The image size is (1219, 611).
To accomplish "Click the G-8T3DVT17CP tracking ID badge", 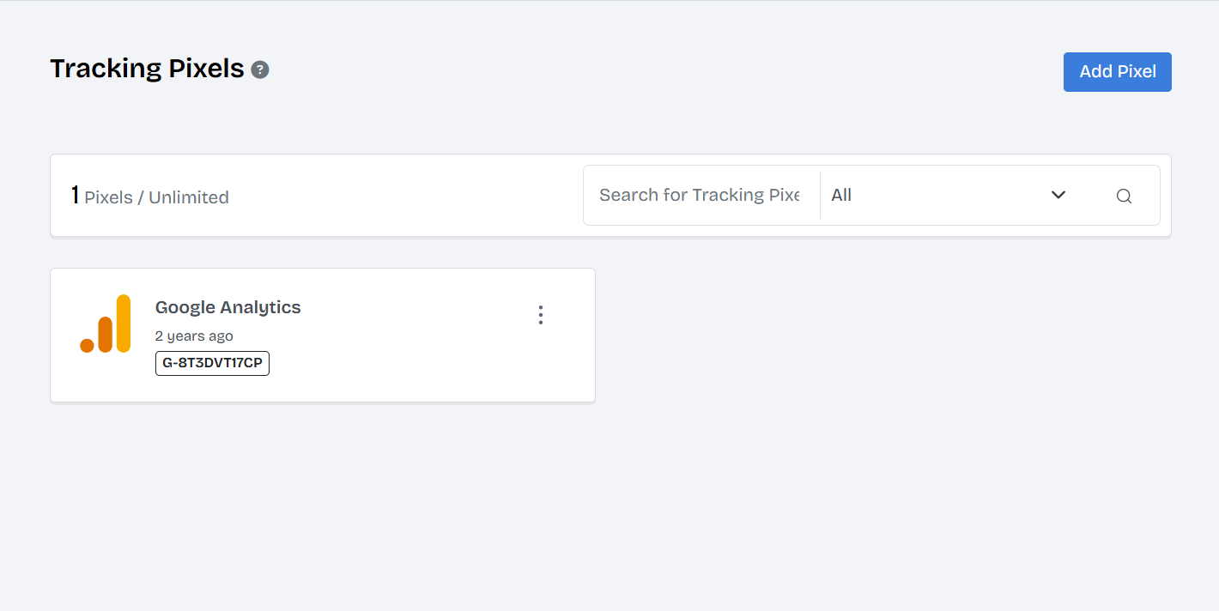I will (x=212, y=363).
